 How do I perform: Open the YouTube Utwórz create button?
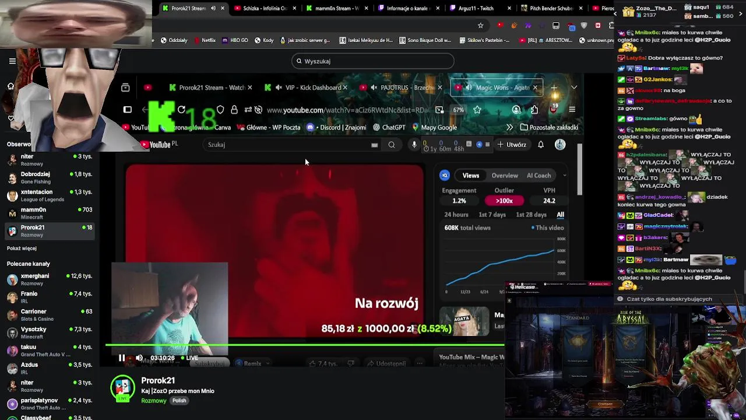tap(512, 145)
